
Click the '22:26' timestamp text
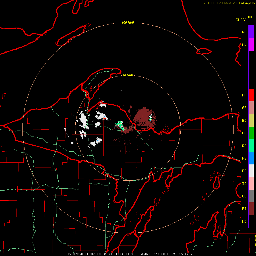click(x=185, y=254)
